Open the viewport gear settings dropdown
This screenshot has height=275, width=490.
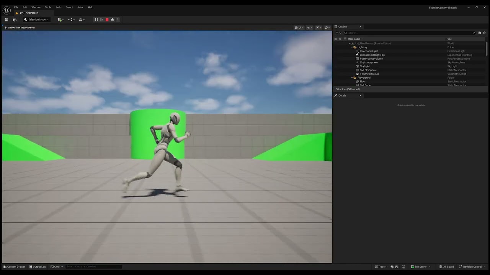[x=327, y=27]
